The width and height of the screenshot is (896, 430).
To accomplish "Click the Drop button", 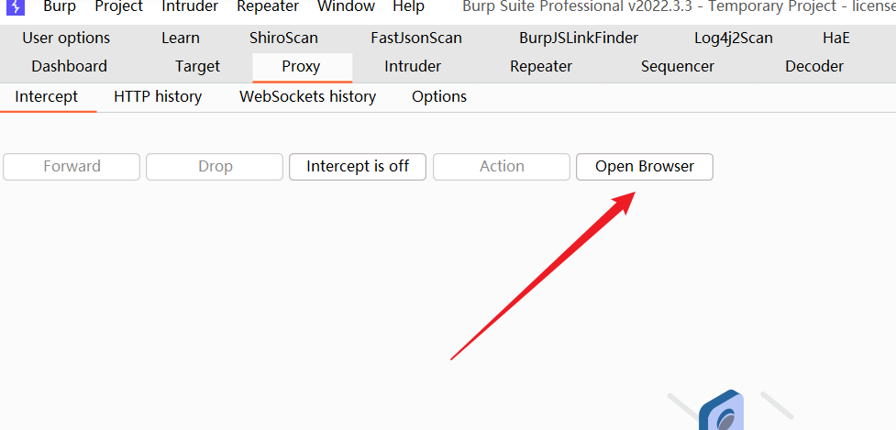I will 215,167.
